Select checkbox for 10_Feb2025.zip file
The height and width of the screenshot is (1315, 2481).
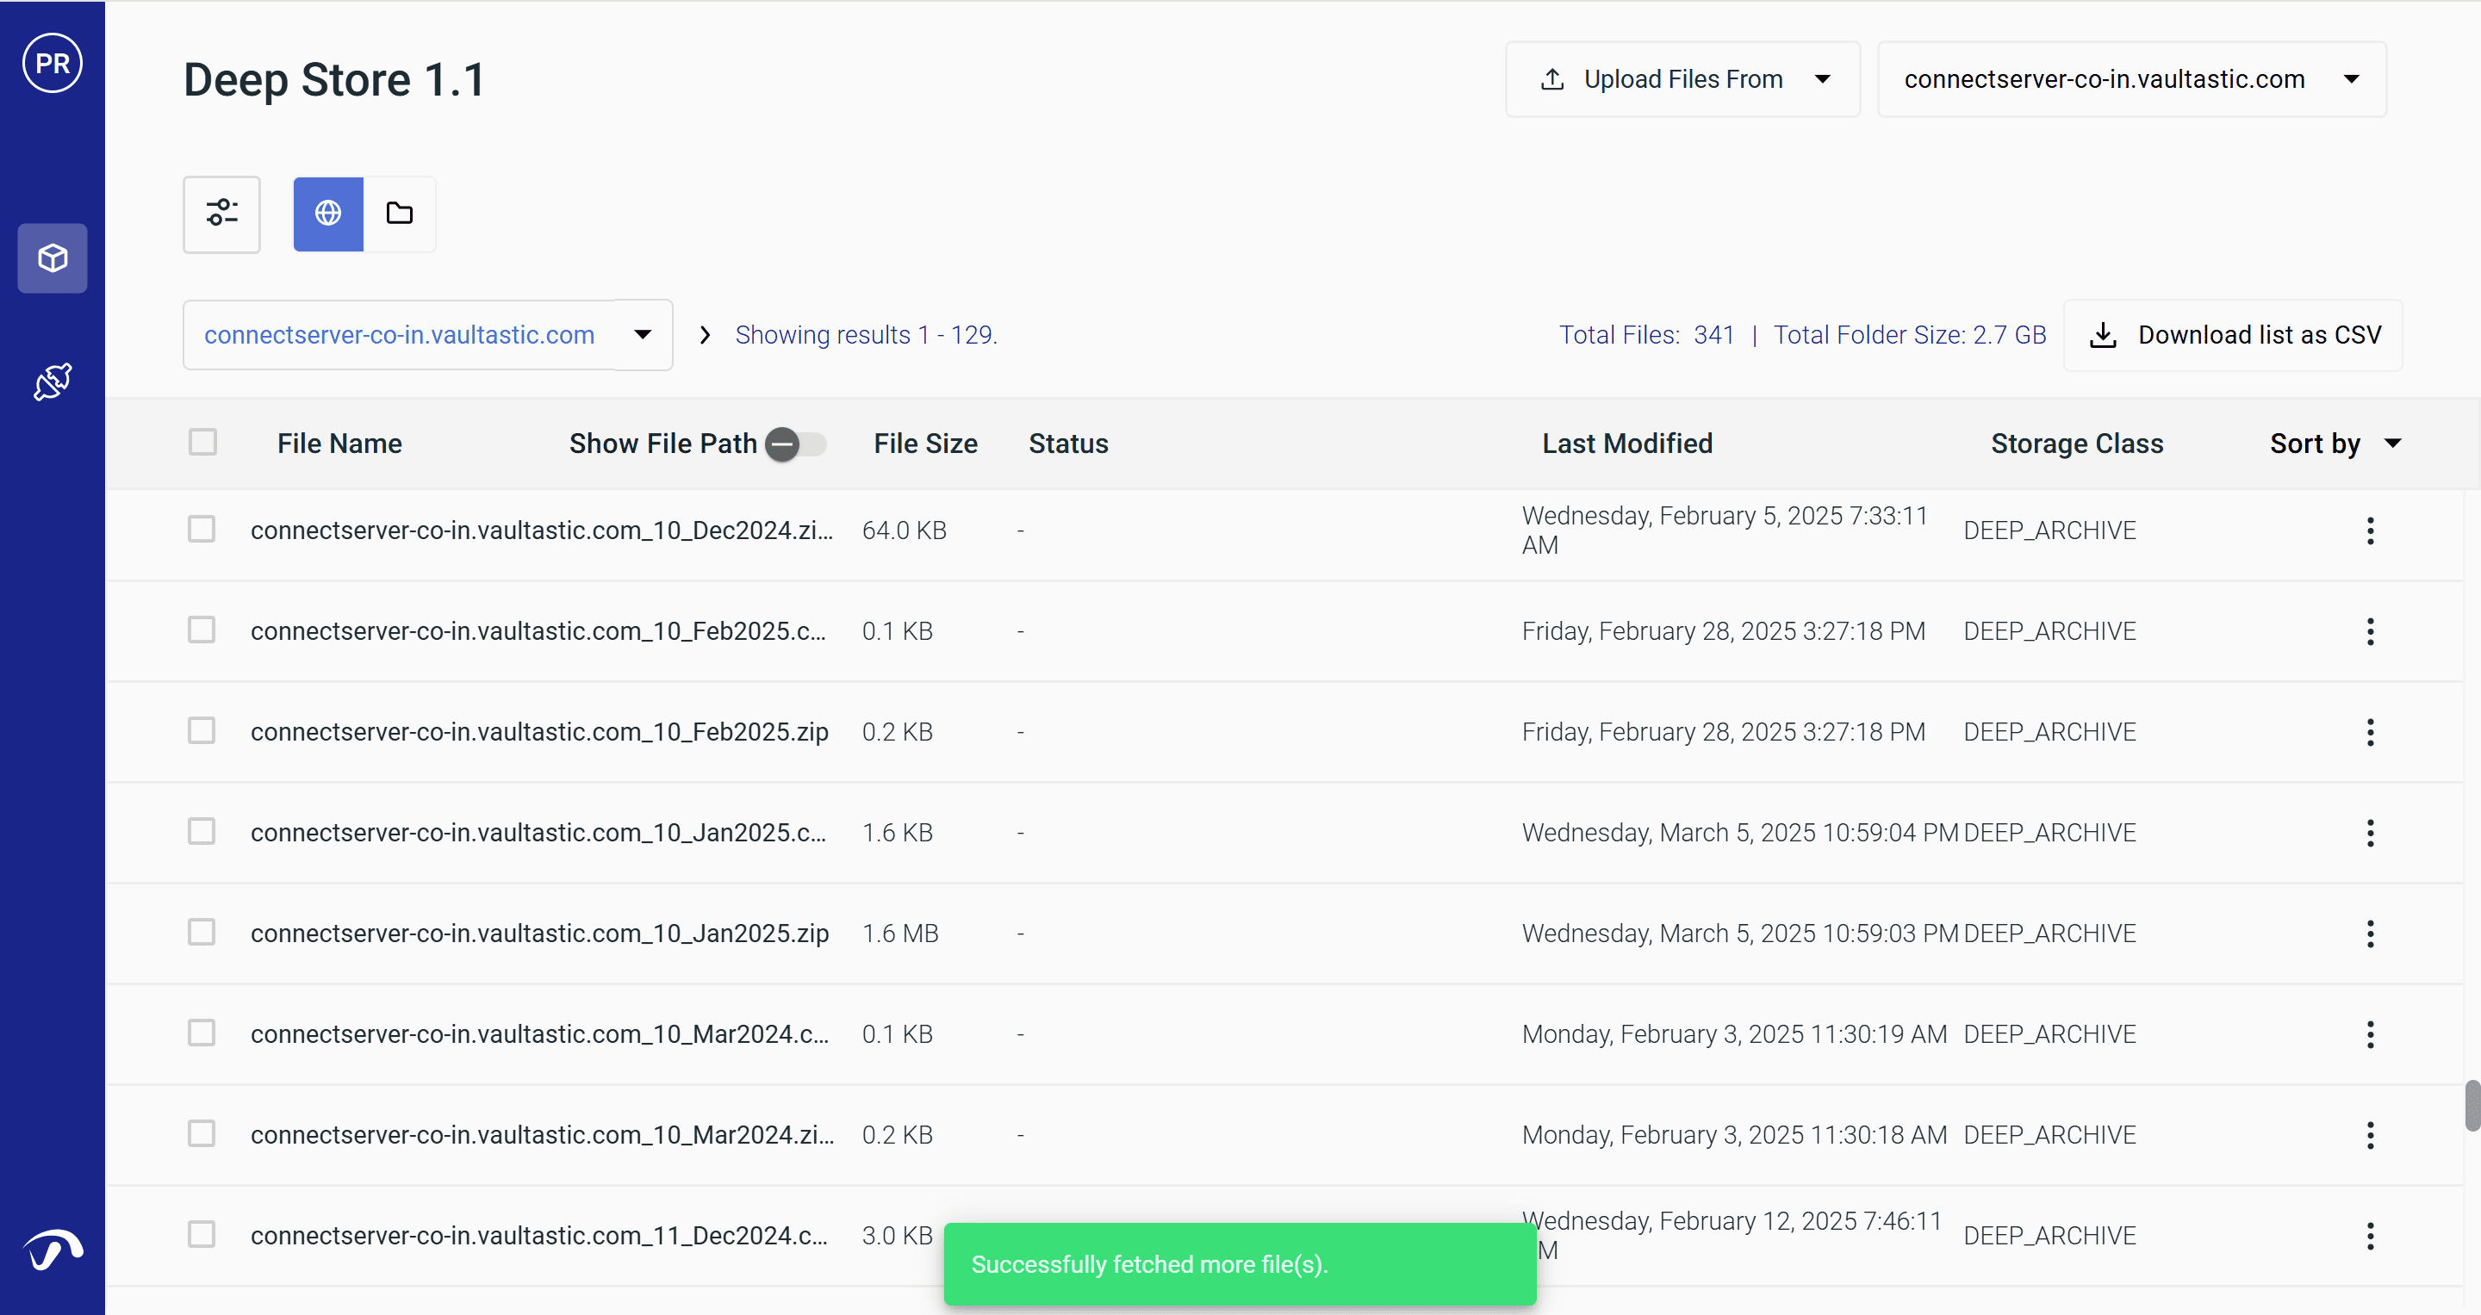point(202,732)
